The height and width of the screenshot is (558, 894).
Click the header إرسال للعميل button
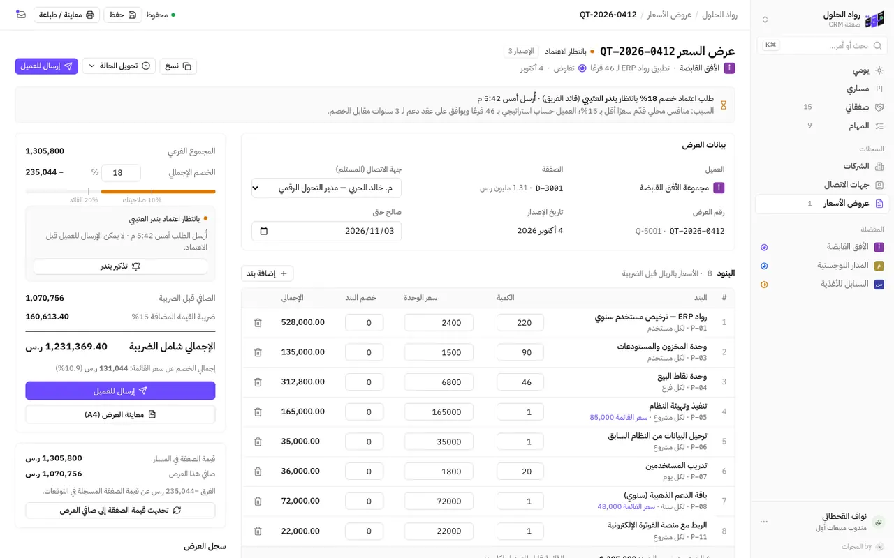(x=47, y=66)
